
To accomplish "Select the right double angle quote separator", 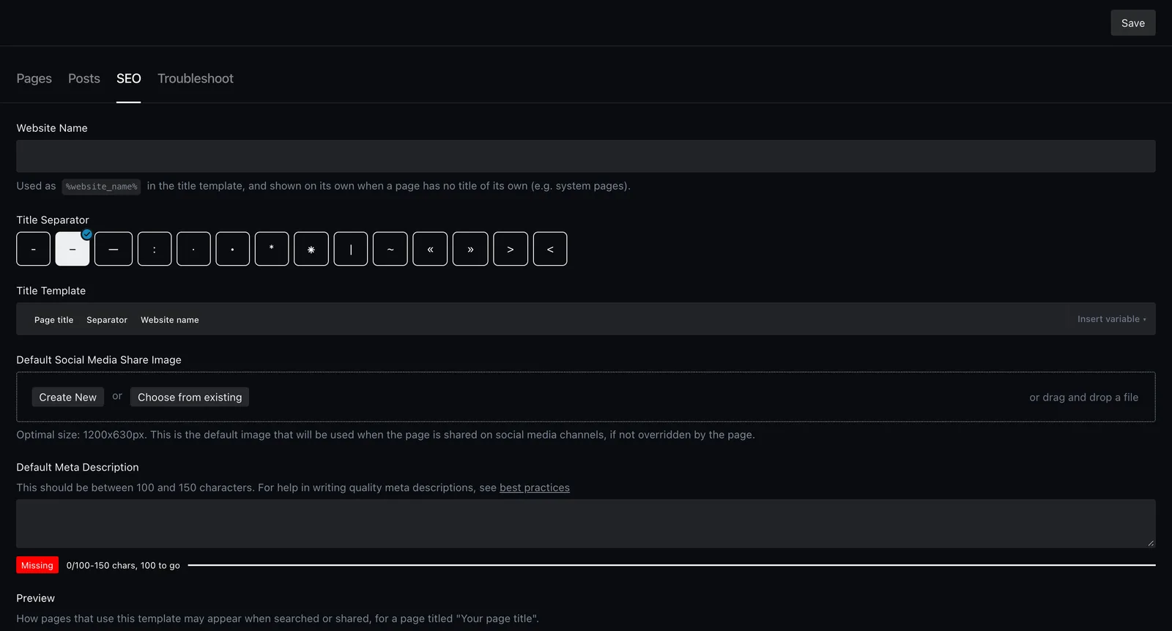I will 470,249.
